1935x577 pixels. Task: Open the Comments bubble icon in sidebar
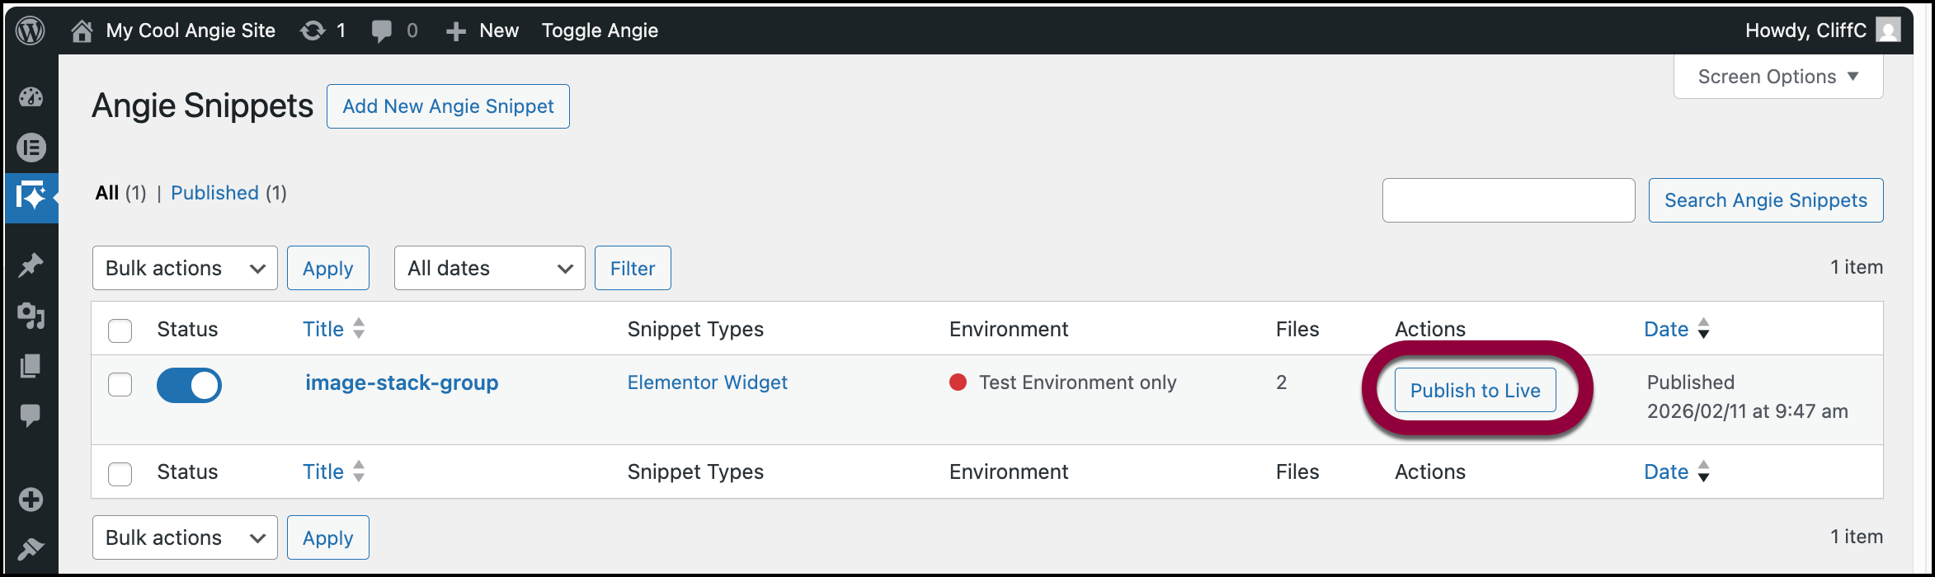[31, 415]
